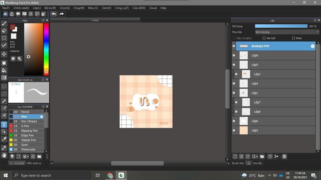Select the G Pen brush

[x=26, y=126]
